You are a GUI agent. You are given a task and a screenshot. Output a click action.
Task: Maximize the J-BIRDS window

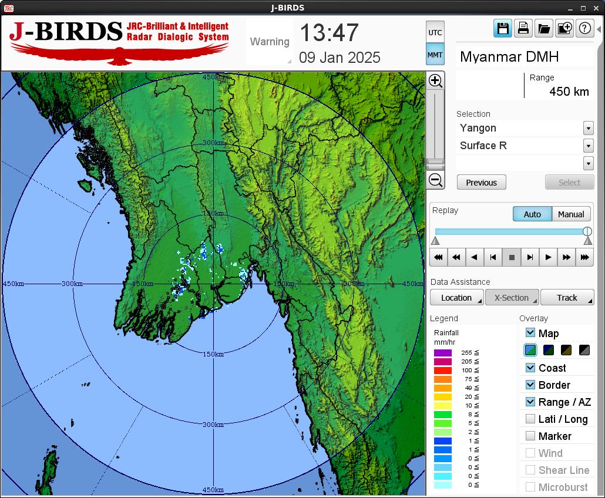[583, 8]
